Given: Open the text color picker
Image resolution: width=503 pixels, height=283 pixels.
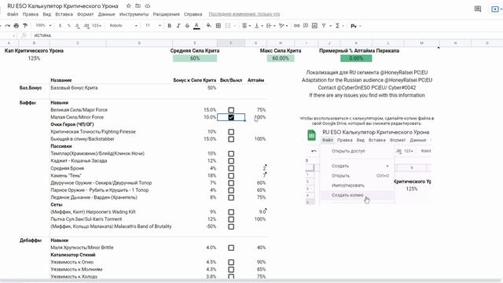Looking at the screenshot, I should [196, 26].
